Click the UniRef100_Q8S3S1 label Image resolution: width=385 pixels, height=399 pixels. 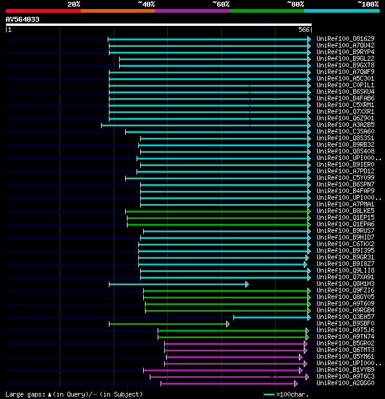345,138
